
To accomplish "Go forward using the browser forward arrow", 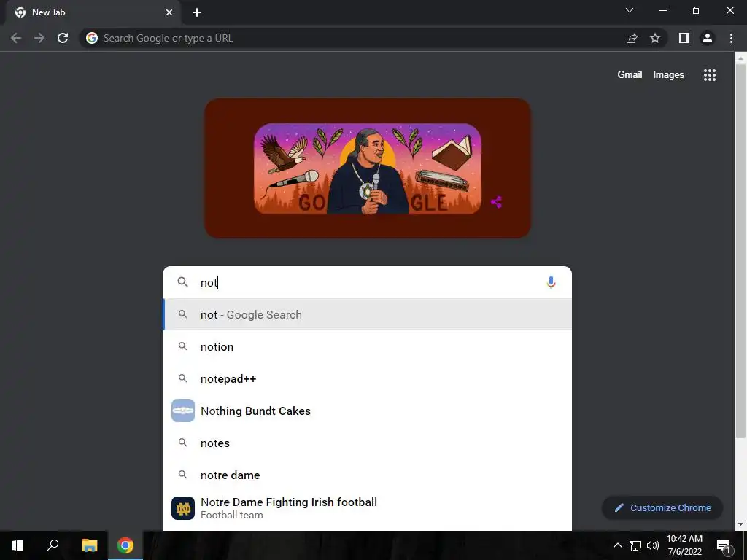I will [39, 38].
